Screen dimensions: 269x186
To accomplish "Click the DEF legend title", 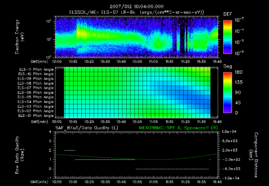I will [x=228, y=14].
